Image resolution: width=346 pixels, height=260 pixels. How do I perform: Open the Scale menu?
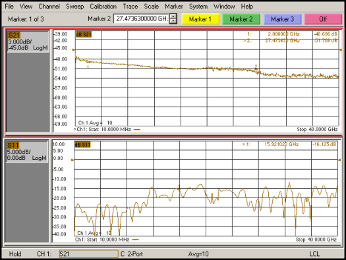[151, 7]
